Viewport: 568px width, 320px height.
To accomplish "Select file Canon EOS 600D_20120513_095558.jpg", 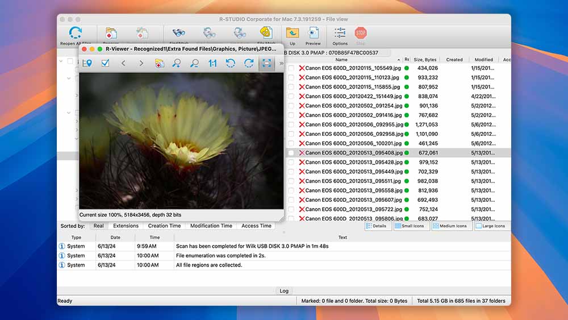I will pos(353,190).
